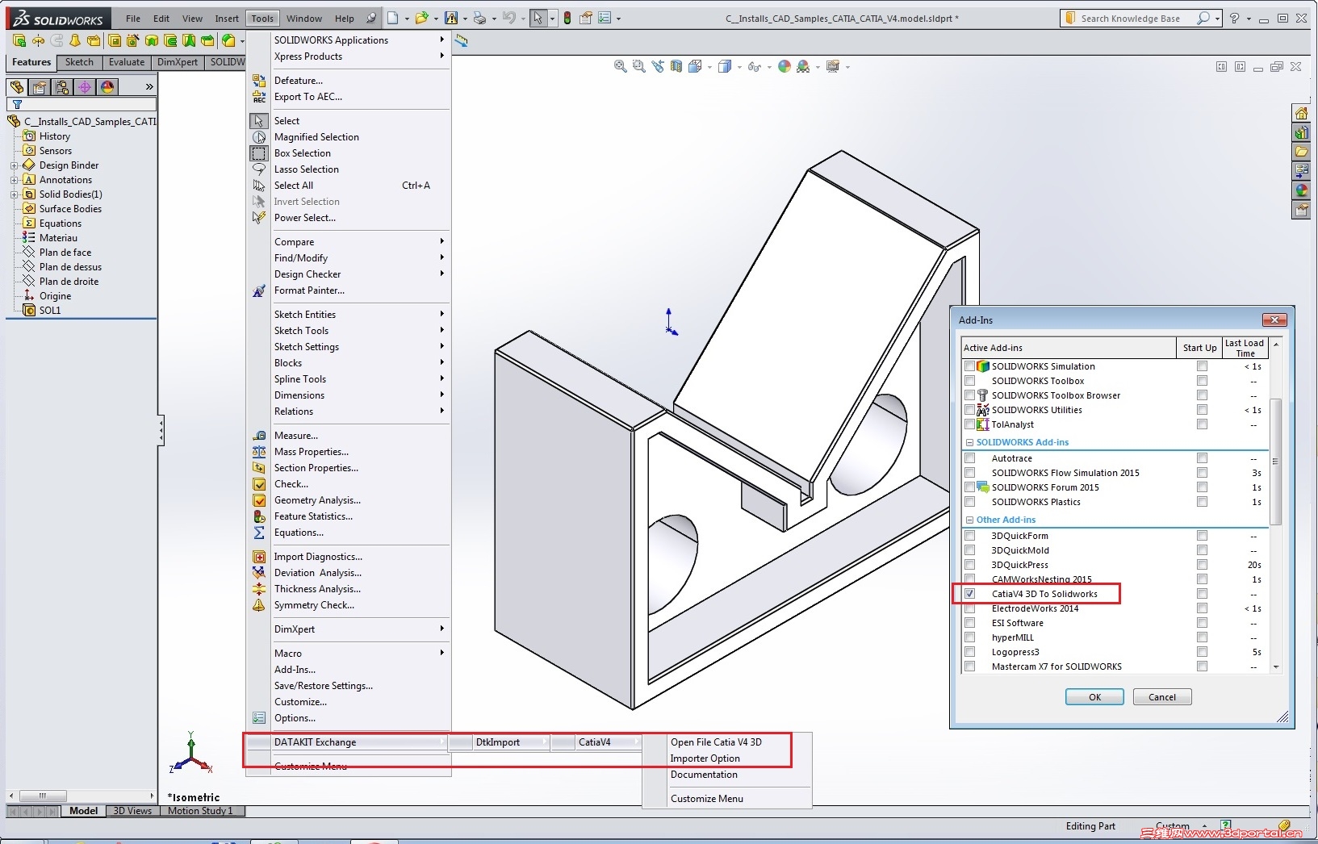Viewport: 1318px width, 844px height.
Task: Close the Add-Ins dialog
Action: click(1274, 320)
